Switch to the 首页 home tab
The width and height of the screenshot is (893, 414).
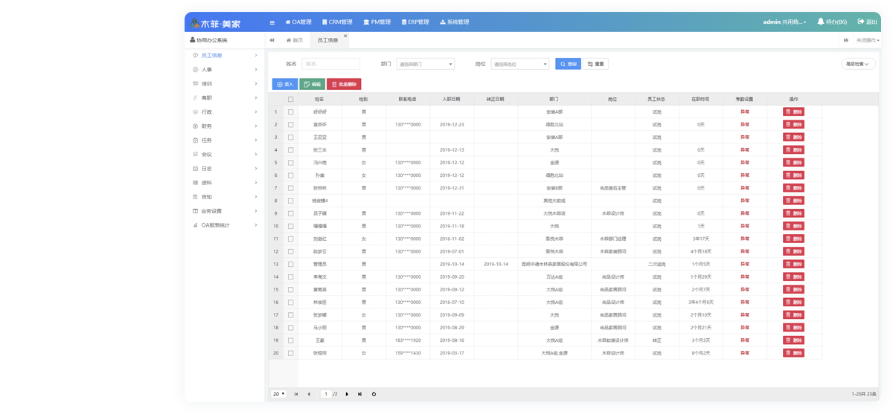click(295, 40)
